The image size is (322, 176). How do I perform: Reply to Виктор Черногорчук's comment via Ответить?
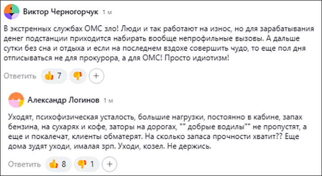[20, 76]
